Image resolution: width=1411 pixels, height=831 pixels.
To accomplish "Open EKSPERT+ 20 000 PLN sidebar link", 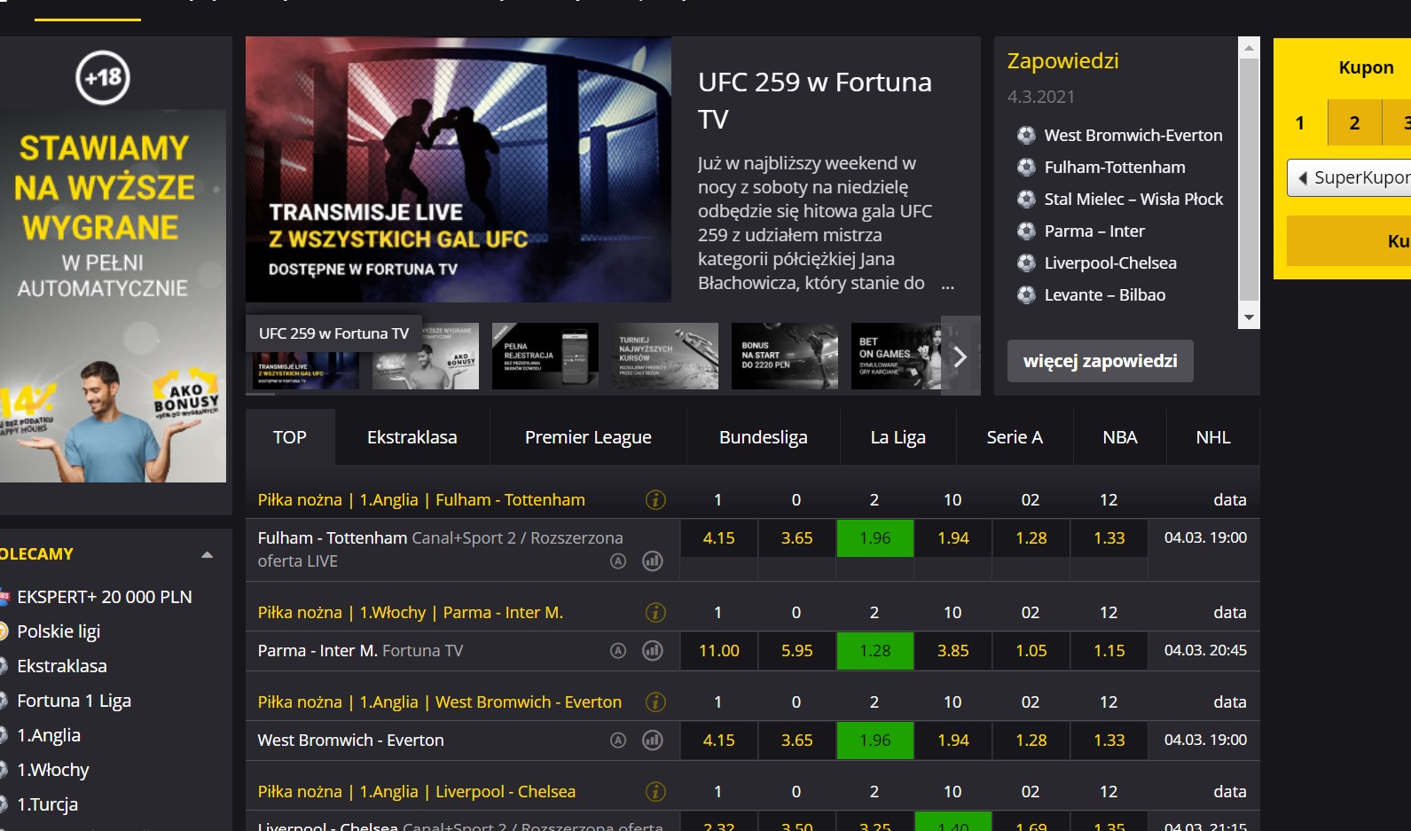I will pyautogui.click(x=105, y=597).
